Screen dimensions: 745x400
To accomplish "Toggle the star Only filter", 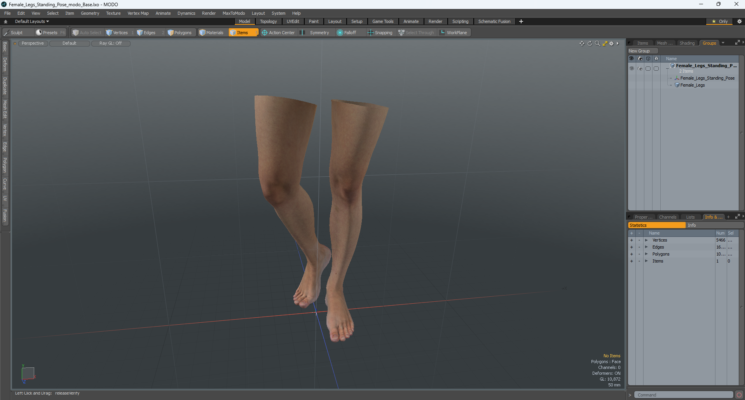I will click(719, 21).
